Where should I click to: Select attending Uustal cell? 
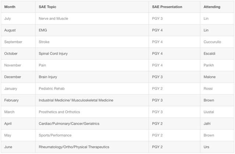pyautogui.click(x=210, y=112)
